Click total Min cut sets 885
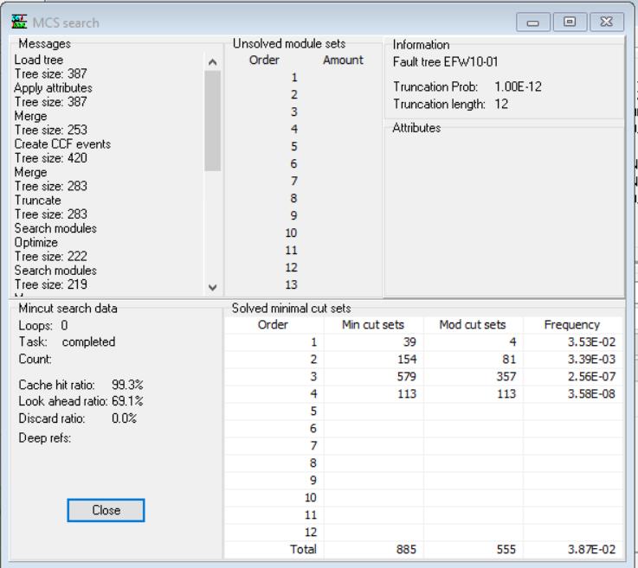The height and width of the screenshot is (568, 638). (407, 549)
